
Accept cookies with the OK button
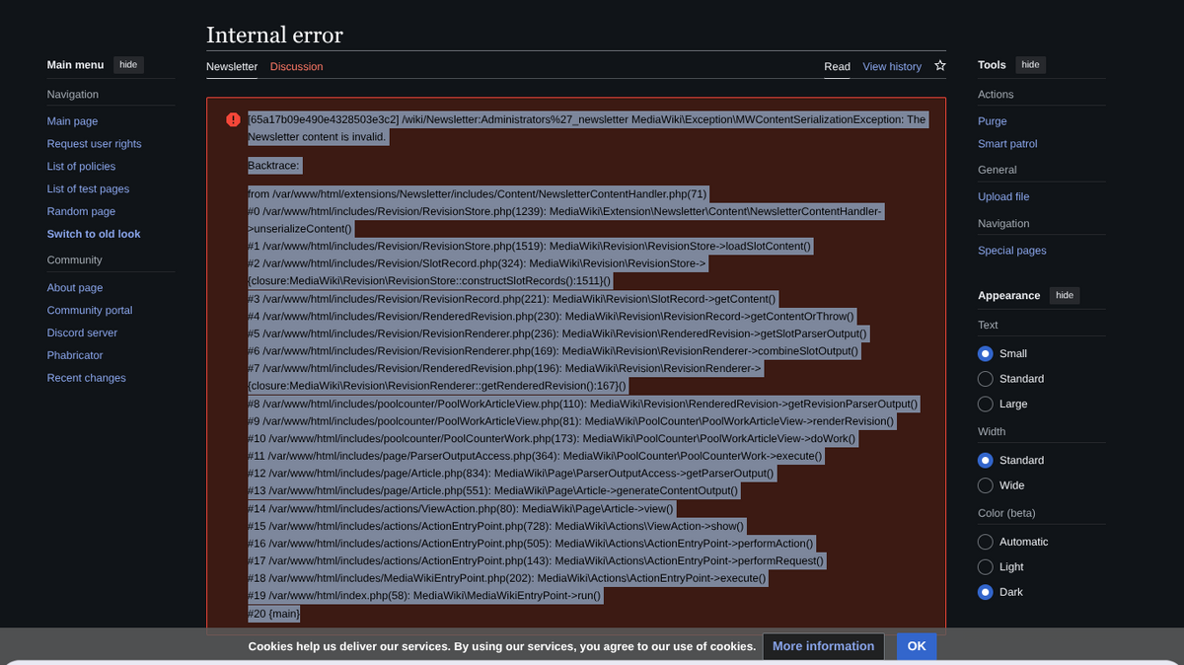click(916, 646)
